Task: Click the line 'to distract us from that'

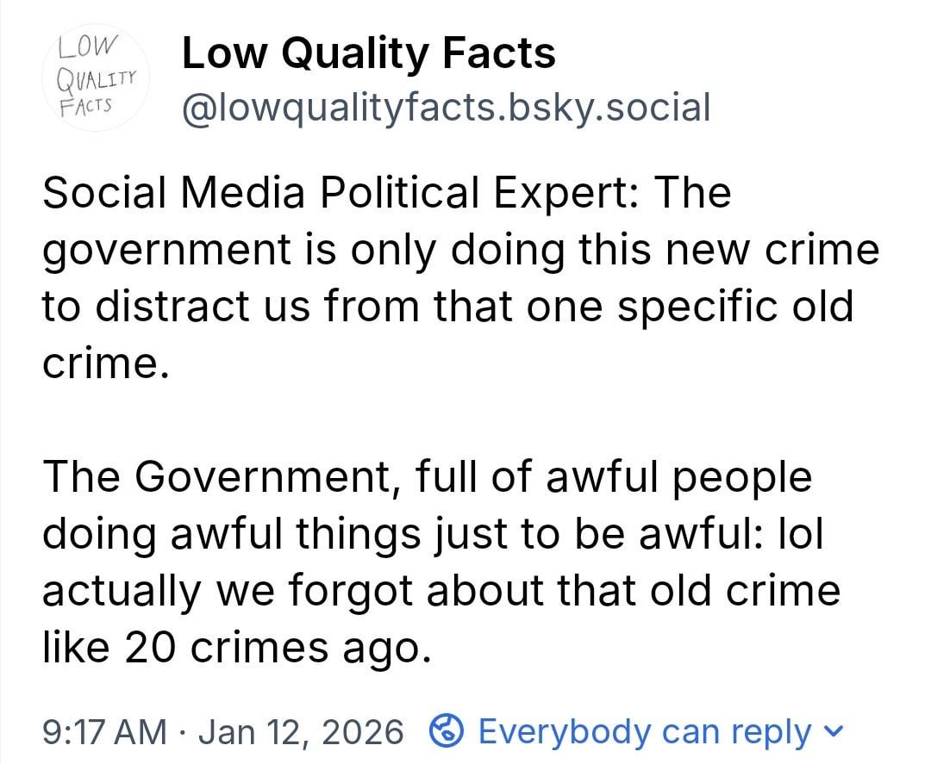Action: click(x=447, y=307)
